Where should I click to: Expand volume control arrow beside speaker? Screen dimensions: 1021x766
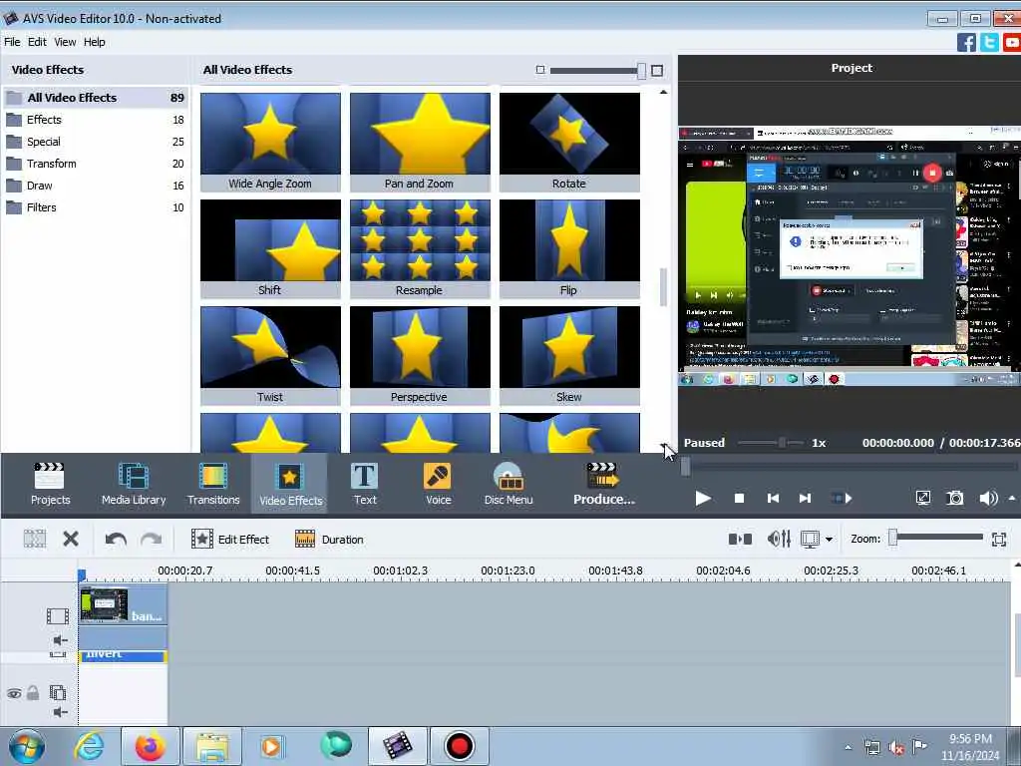click(1012, 499)
